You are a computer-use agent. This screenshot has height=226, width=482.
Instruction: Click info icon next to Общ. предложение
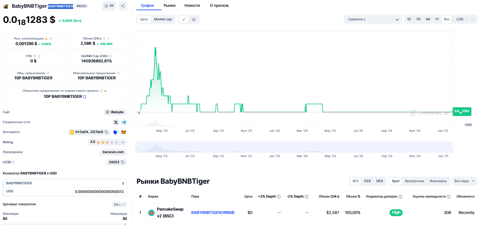point(48,73)
